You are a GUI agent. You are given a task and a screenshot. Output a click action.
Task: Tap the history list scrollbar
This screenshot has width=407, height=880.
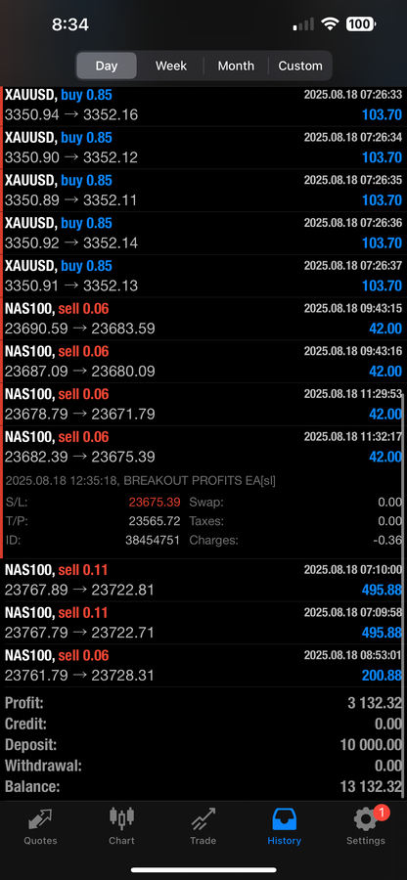(x=404, y=594)
